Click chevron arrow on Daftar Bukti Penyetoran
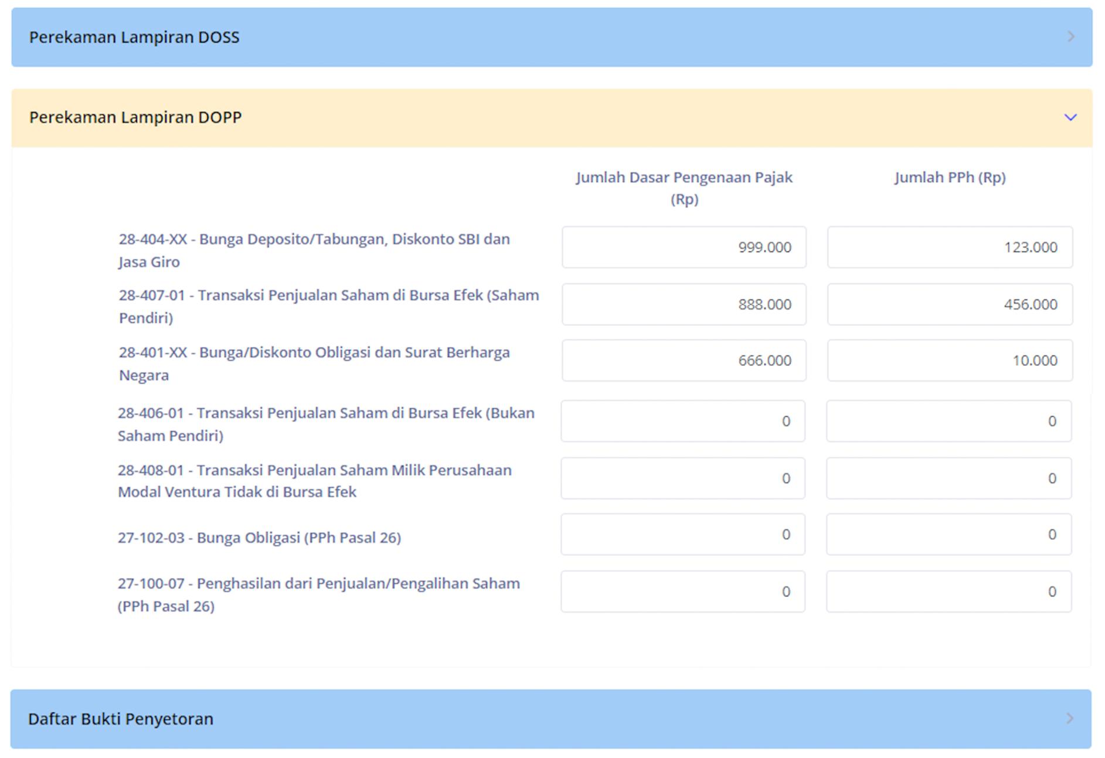Viewport: 1105px width, 758px height. [x=1069, y=719]
